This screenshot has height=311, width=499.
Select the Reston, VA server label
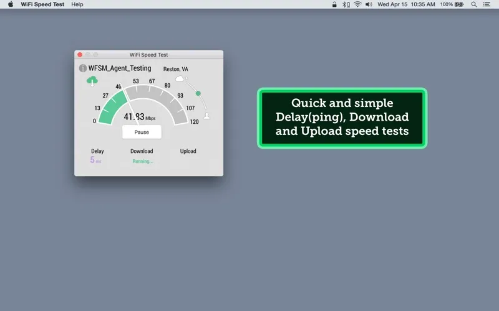[176, 69]
